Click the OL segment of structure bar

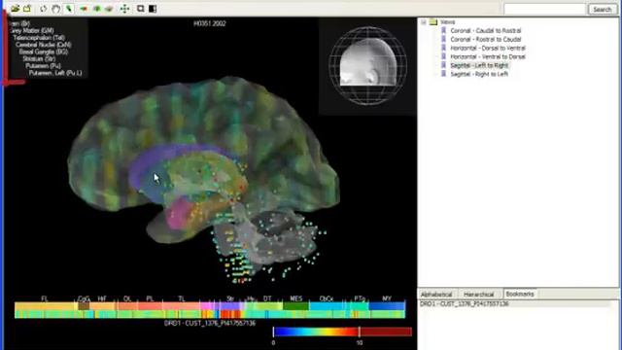pyautogui.click(x=127, y=306)
